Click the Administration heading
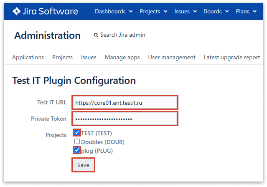Viewport: 267px width, 187px height. click(x=47, y=35)
